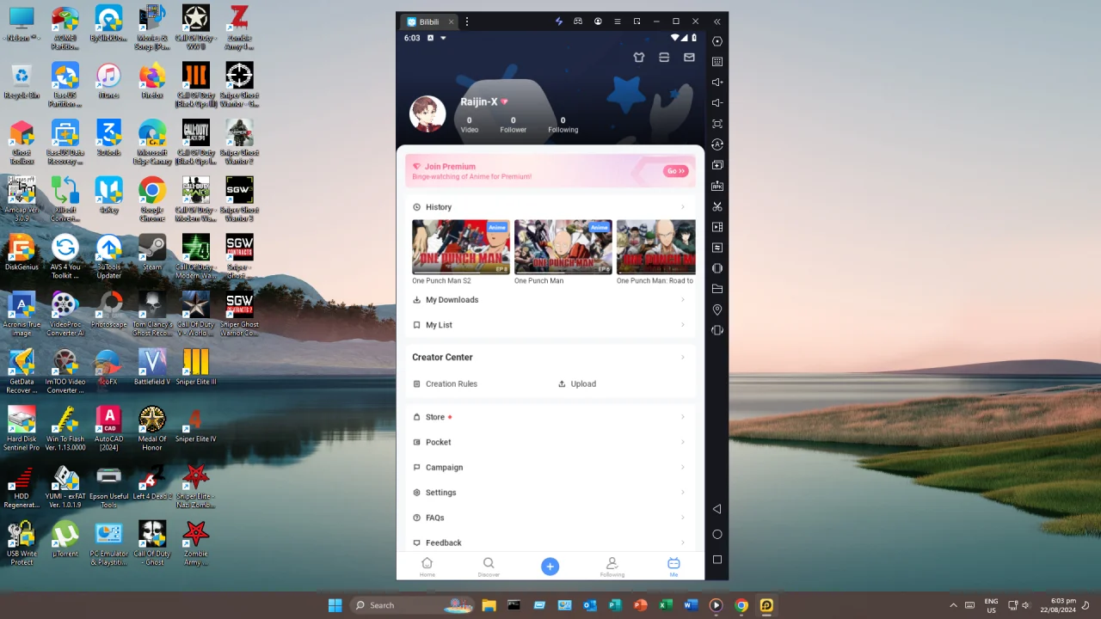The image size is (1101, 619).
Task: Open emulator settings hexagon icon in sidebar
Action: tap(717, 41)
